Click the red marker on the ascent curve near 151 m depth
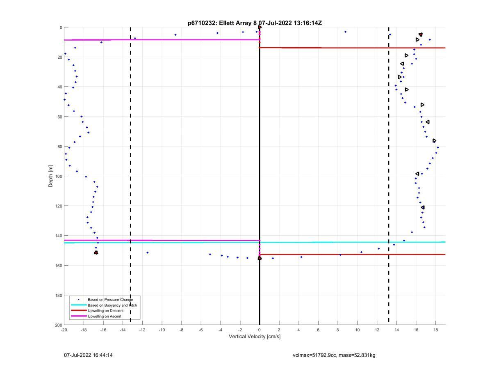Image resolution: width=492 pixels, height=365 pixels. 96,253
